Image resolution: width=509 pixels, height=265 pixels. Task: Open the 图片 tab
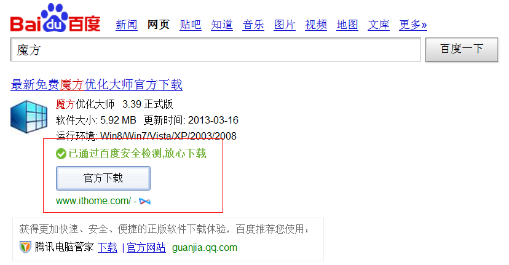[285, 25]
